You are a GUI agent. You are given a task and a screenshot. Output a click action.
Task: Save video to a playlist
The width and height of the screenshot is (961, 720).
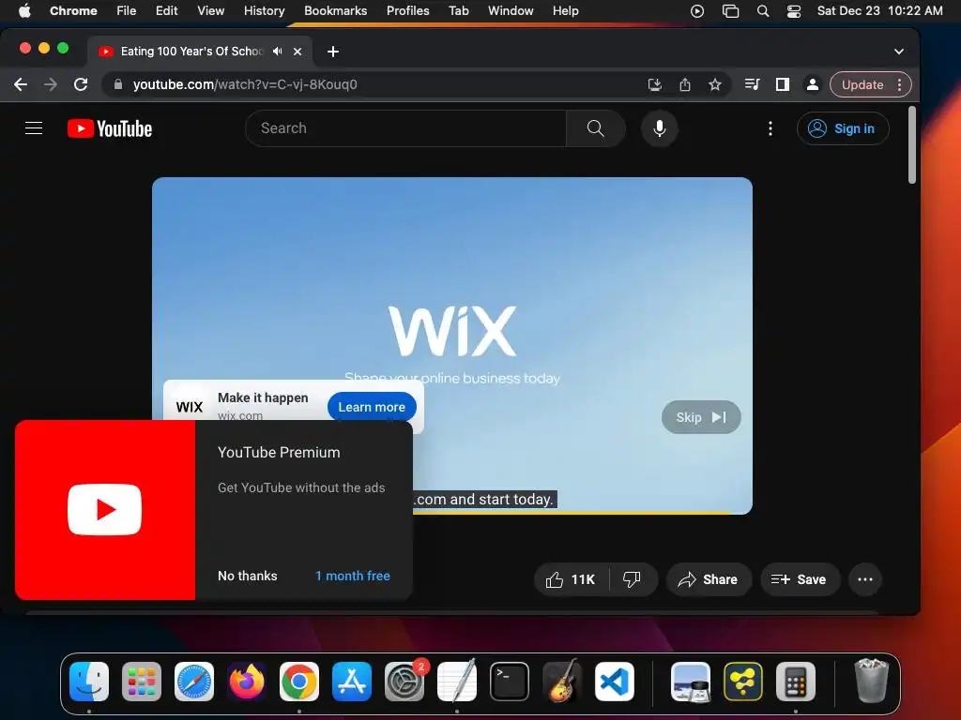800,579
